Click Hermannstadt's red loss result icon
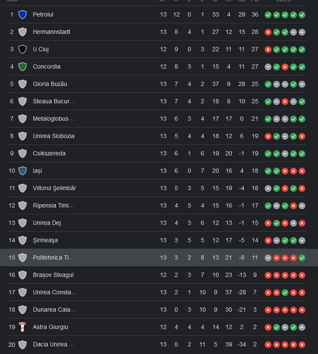Screen dimensions: 318x354 tap(268, 32)
